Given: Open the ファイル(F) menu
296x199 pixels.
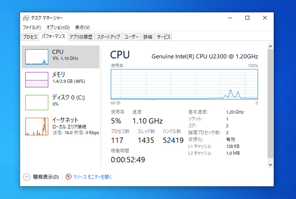Looking at the screenshot, I should [x=32, y=28].
